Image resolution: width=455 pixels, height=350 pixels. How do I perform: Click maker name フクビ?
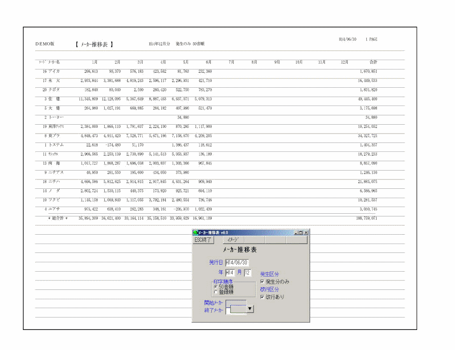coord(54,200)
